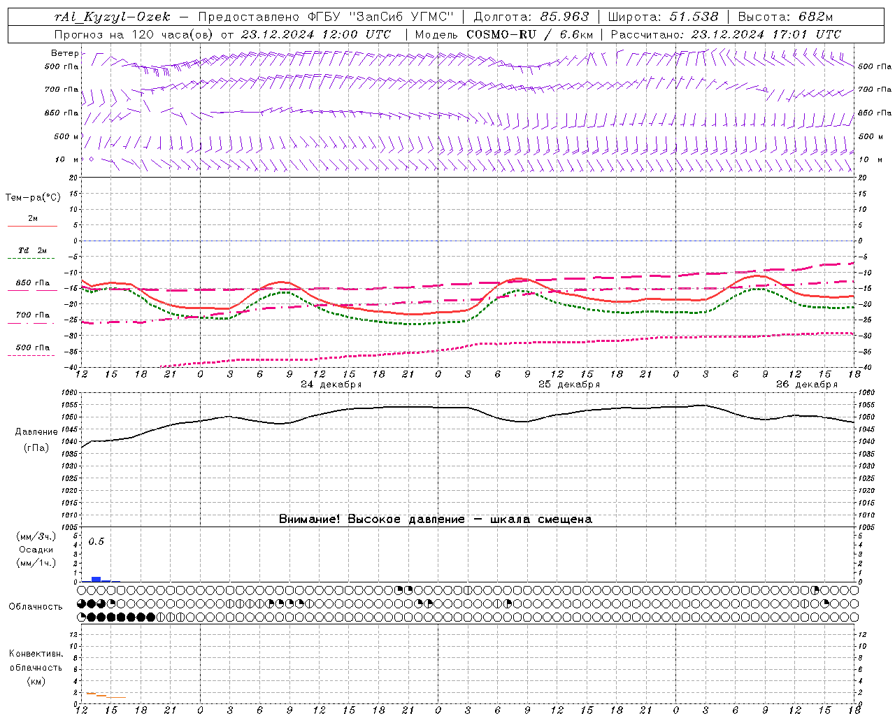Click the Облачность row label
Screen dimensions: 895x716
click(x=36, y=607)
